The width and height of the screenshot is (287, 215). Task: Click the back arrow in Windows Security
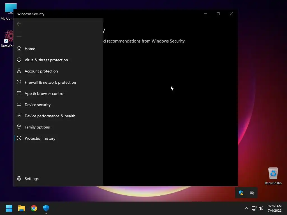[19, 24]
